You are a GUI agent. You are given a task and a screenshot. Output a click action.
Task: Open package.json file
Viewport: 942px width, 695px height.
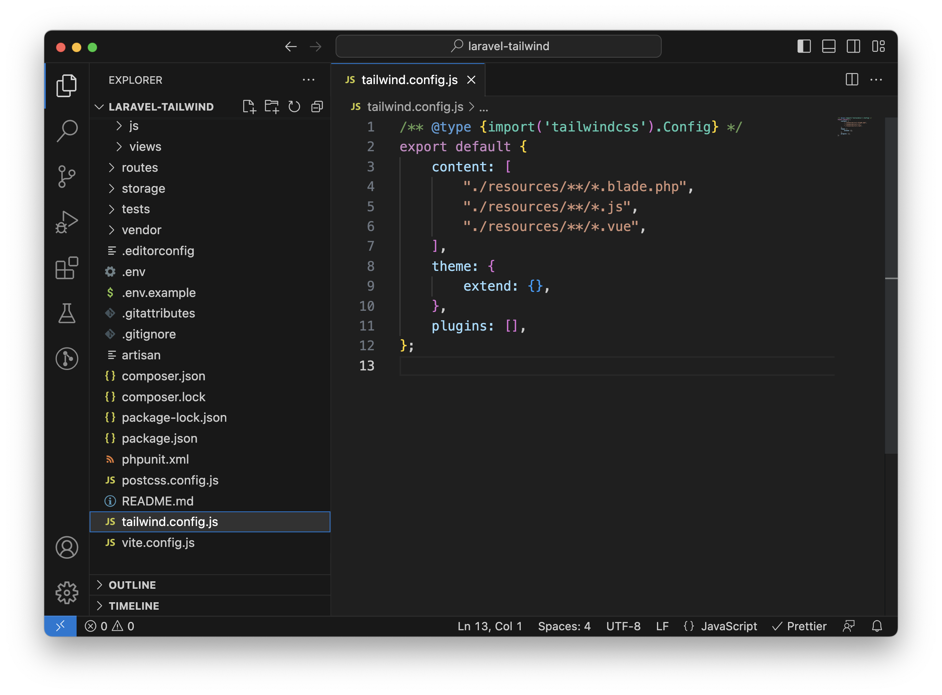[x=210, y=439]
